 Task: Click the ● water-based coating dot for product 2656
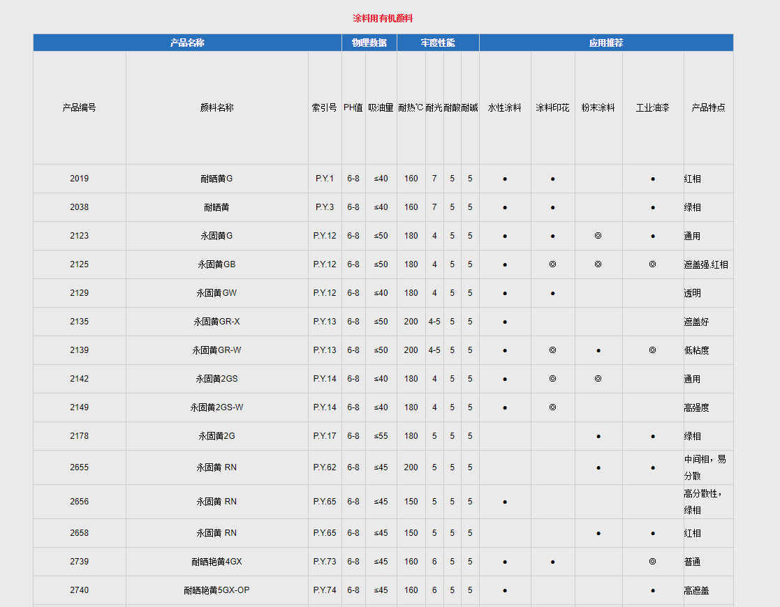(x=505, y=502)
